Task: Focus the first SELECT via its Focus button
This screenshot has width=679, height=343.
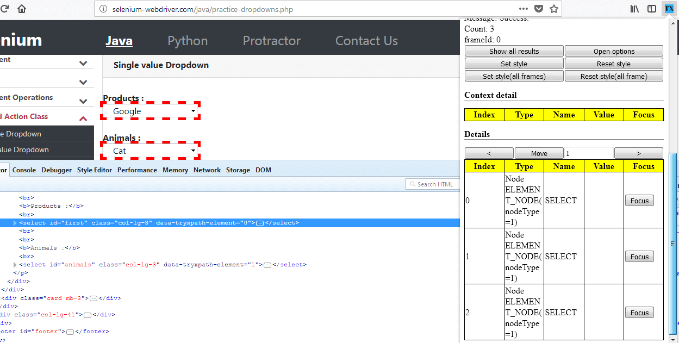Action: coord(639,200)
